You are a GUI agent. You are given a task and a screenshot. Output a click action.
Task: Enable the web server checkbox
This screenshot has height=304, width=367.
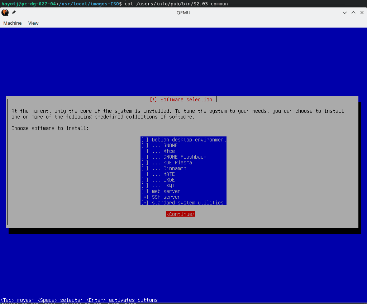145,191
